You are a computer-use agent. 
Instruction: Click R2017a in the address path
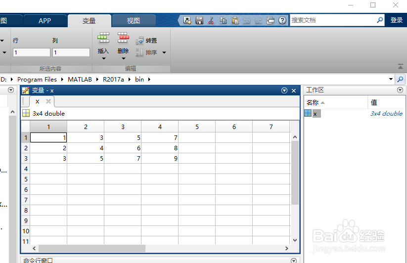113,80
